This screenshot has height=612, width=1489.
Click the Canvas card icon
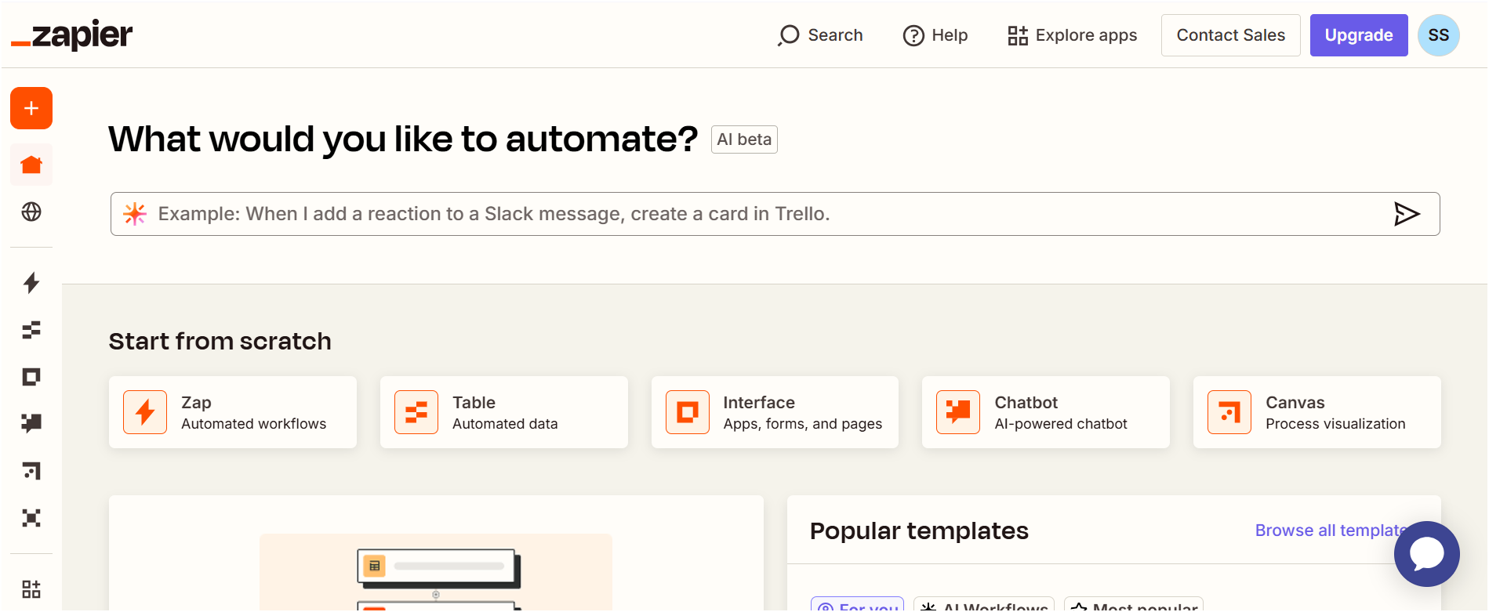click(x=1229, y=412)
